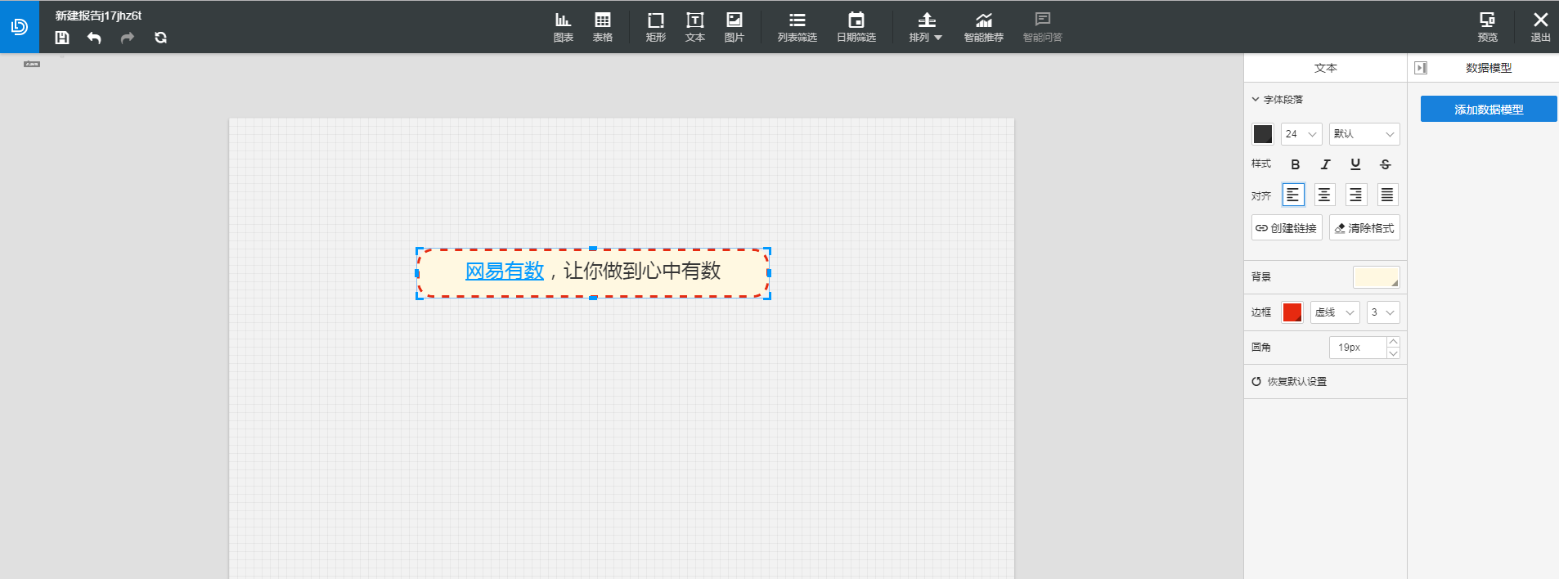Decrease corner radius with down arrow
Viewport: 1559px width, 579px height.
(1394, 353)
